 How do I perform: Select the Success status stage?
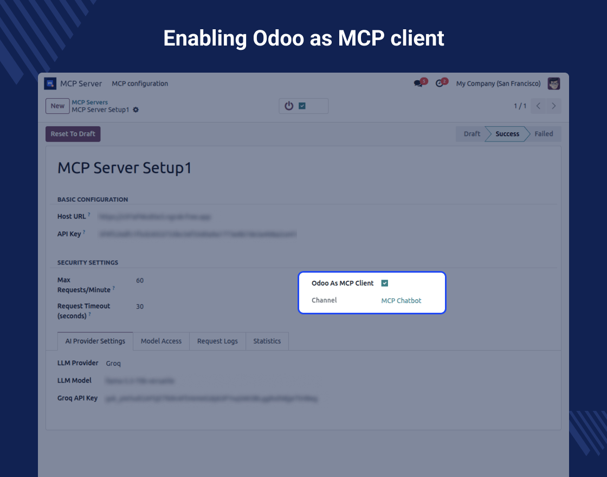click(x=507, y=134)
